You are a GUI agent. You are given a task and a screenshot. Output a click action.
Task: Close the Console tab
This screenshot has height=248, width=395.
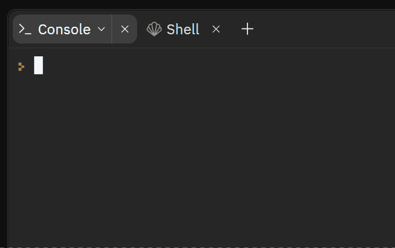[x=125, y=29]
